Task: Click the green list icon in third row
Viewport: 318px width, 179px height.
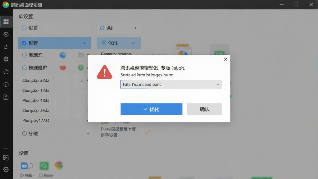Action: coord(81,55)
